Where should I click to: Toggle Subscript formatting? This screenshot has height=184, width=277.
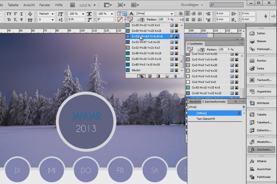point(15,19)
